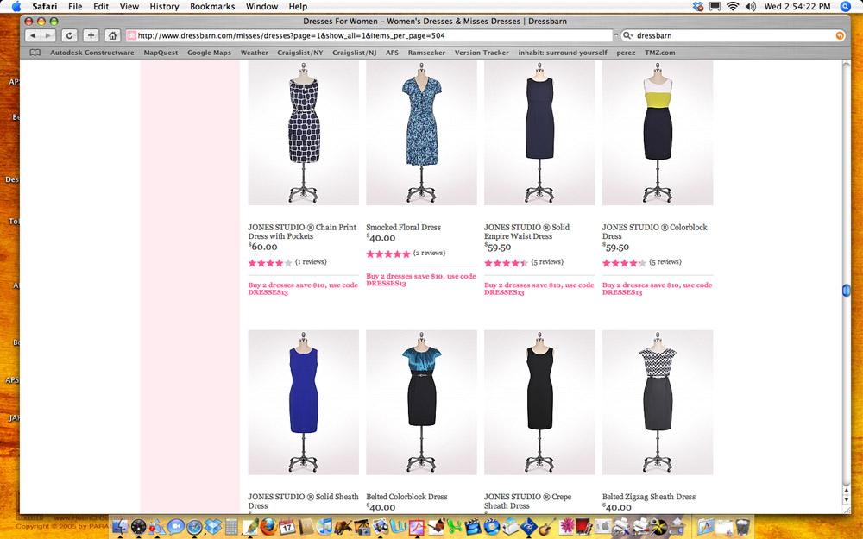Open the Help menu
Viewport: 863px width, 539px height.
click(x=298, y=7)
